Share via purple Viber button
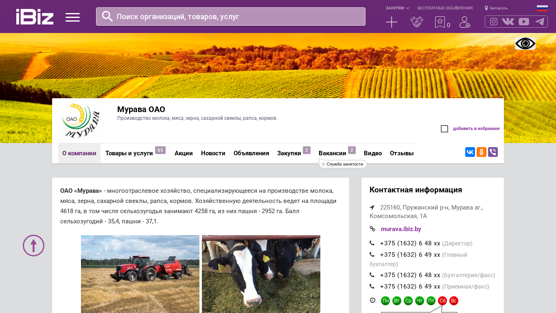This screenshot has height=313, width=556. [493, 152]
